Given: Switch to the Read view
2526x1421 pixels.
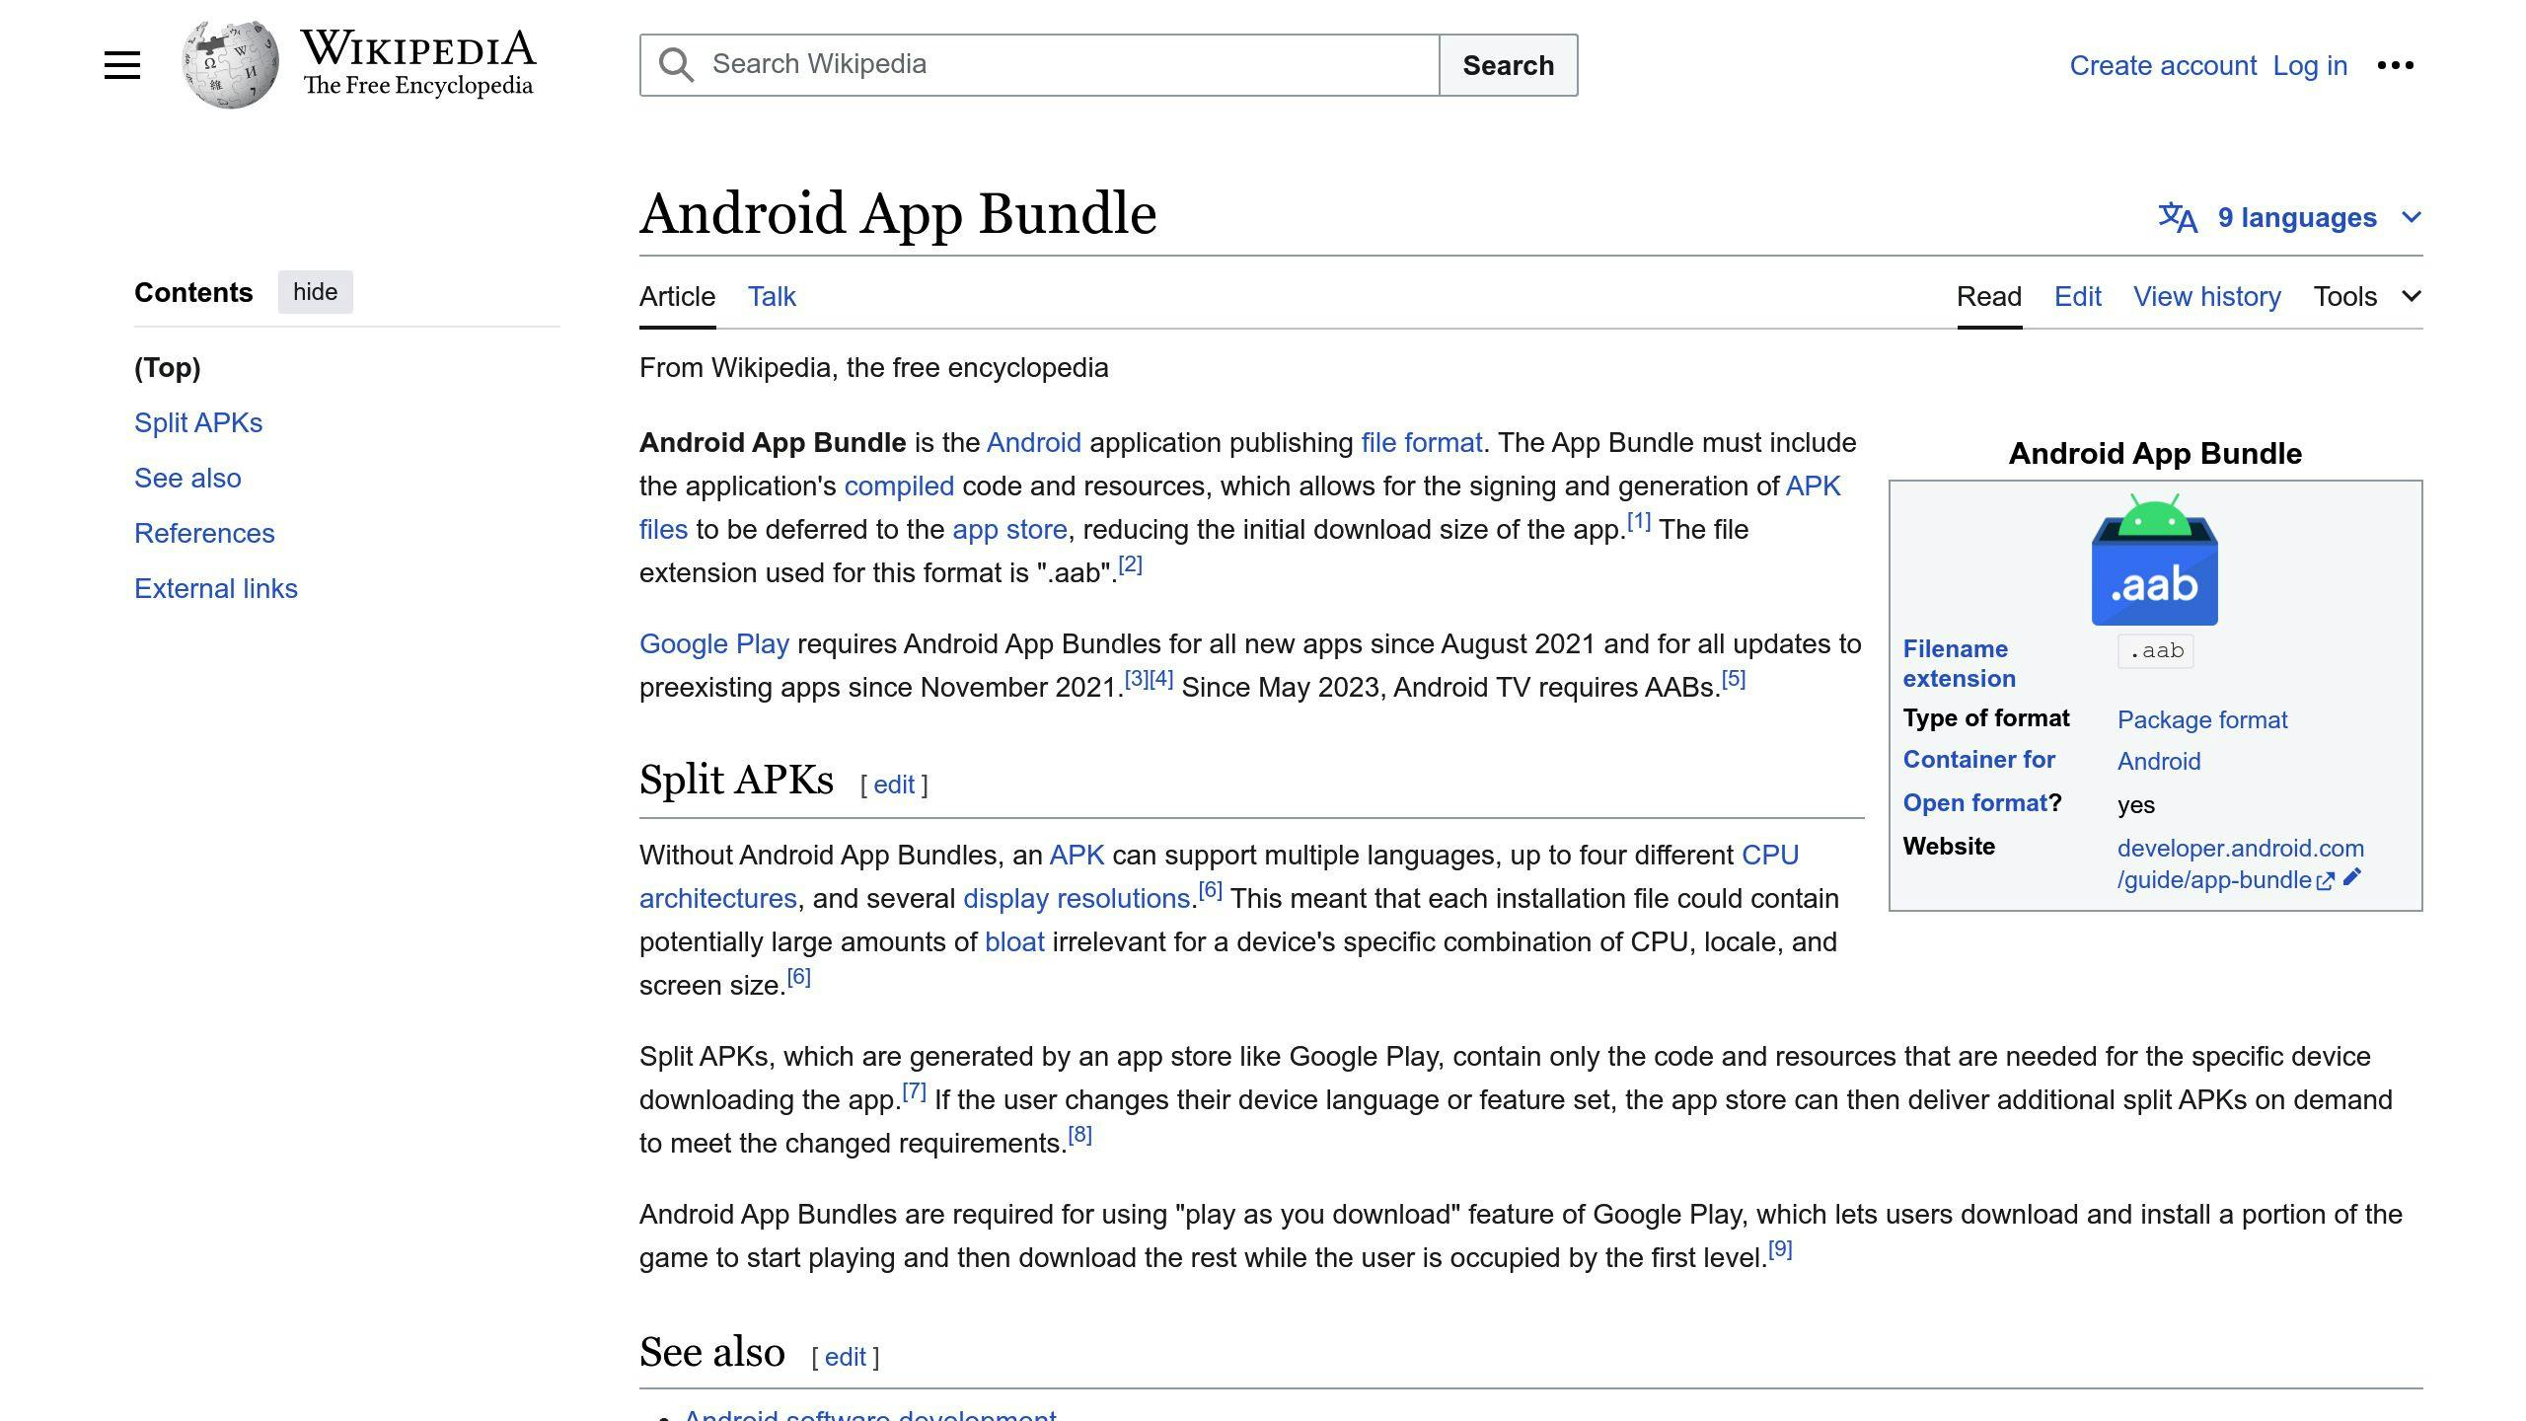Looking at the screenshot, I should (1987, 296).
